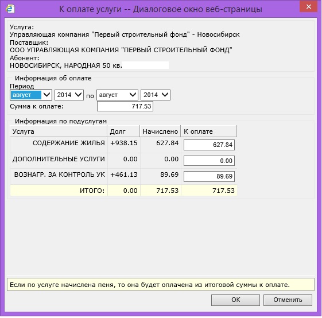Click the +938.15 debt value
Viewport: 322px width, 318px height.
124,143
